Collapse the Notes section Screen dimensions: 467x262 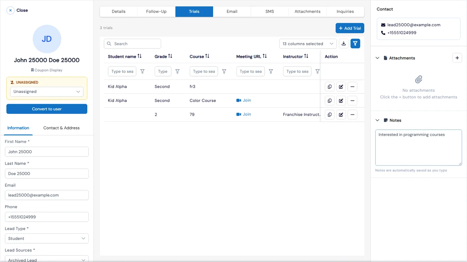click(377, 120)
